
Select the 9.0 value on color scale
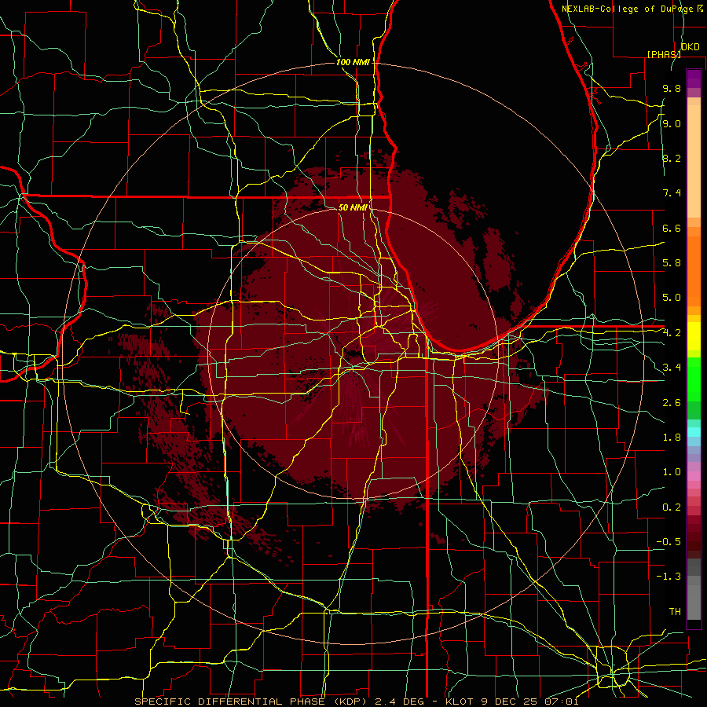(672, 124)
